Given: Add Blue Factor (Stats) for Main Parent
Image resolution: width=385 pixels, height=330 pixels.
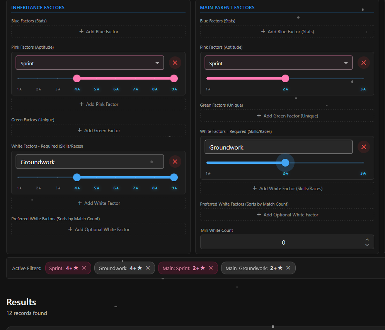Looking at the screenshot, I should tap(287, 31).
